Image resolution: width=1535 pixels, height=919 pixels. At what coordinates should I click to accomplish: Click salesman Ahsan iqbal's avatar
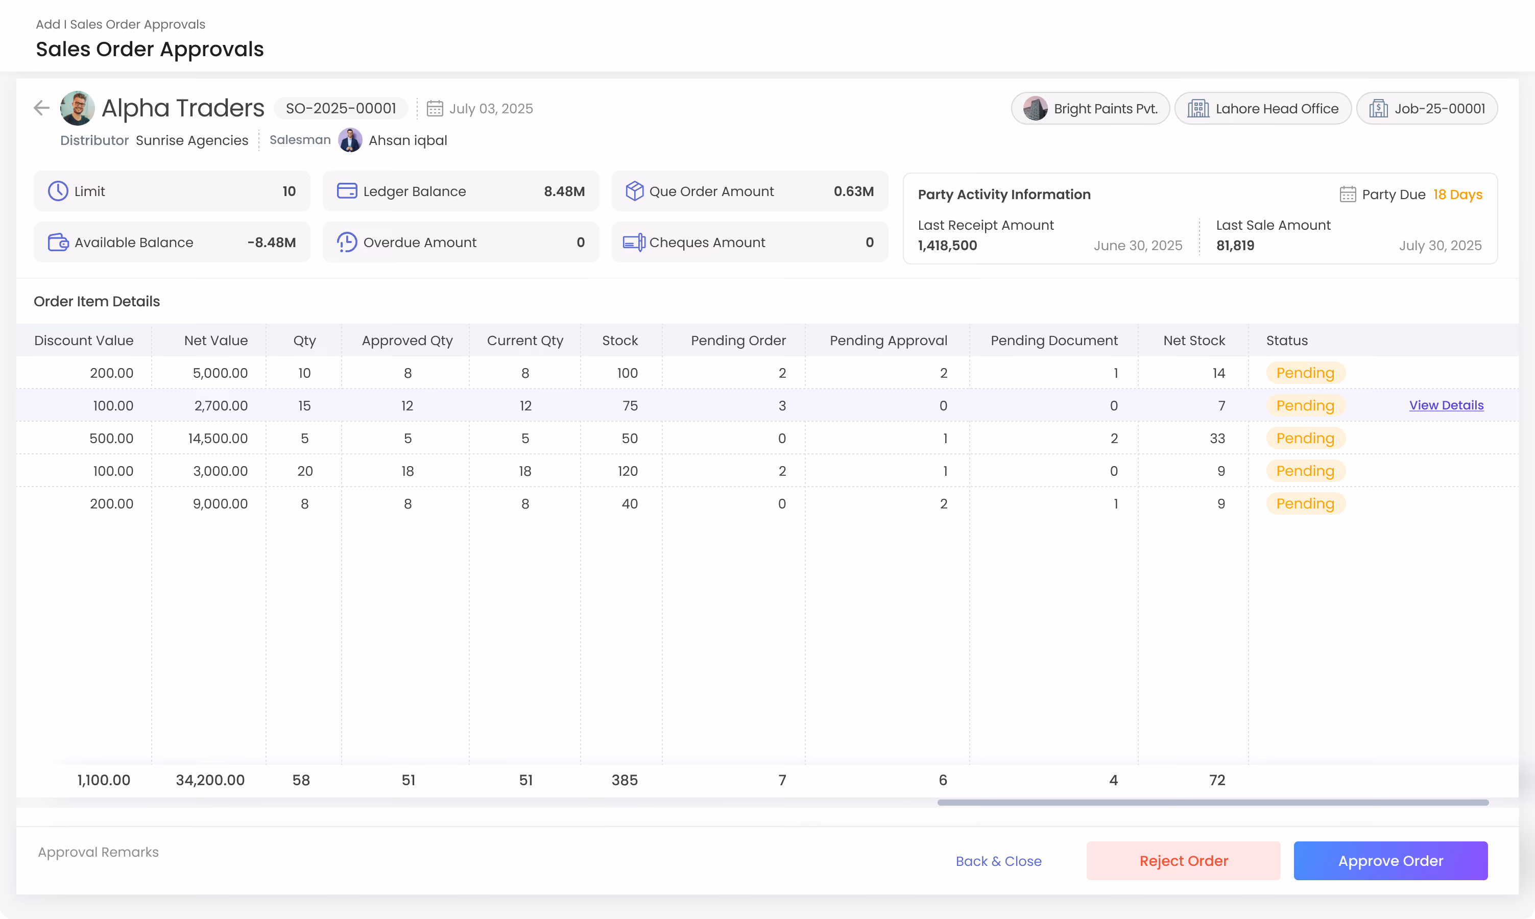coord(350,140)
